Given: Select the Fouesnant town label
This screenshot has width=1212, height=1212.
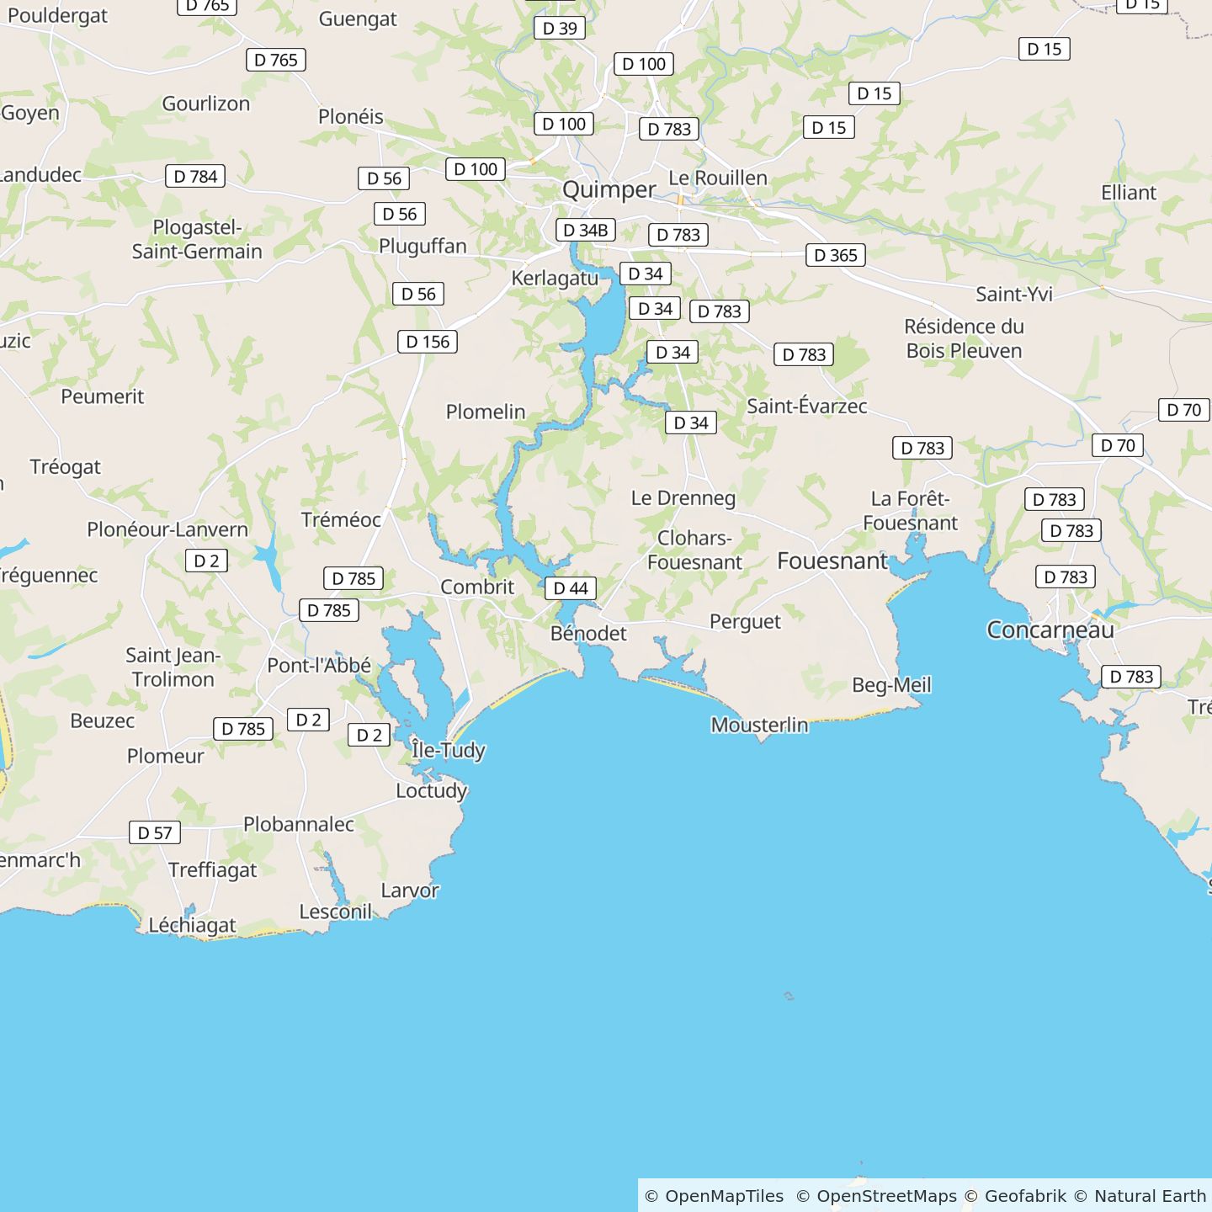Looking at the screenshot, I should point(832,561).
